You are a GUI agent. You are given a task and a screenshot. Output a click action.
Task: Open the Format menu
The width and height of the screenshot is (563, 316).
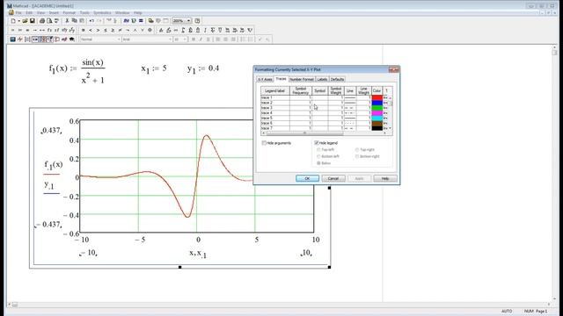tap(69, 13)
